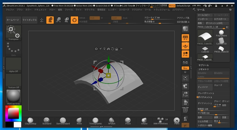
Task: Open the マテリアル menu
Action: [89, 10]
